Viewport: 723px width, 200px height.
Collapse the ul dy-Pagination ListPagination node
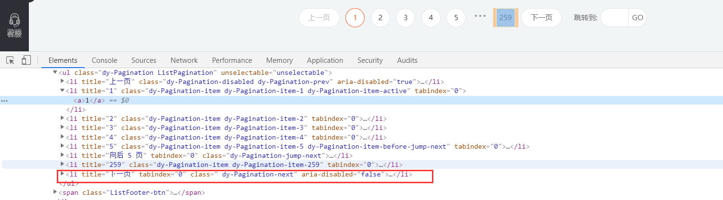55,72
